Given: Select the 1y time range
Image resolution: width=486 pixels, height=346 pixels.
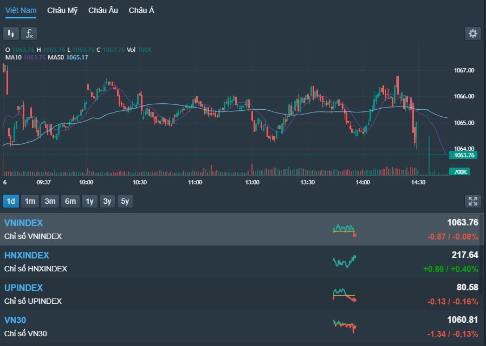Looking at the screenshot, I should pyautogui.click(x=89, y=201).
